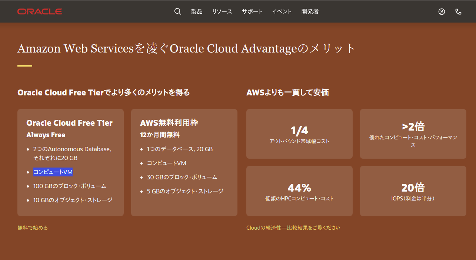Click the Oracle logo

pos(40,11)
